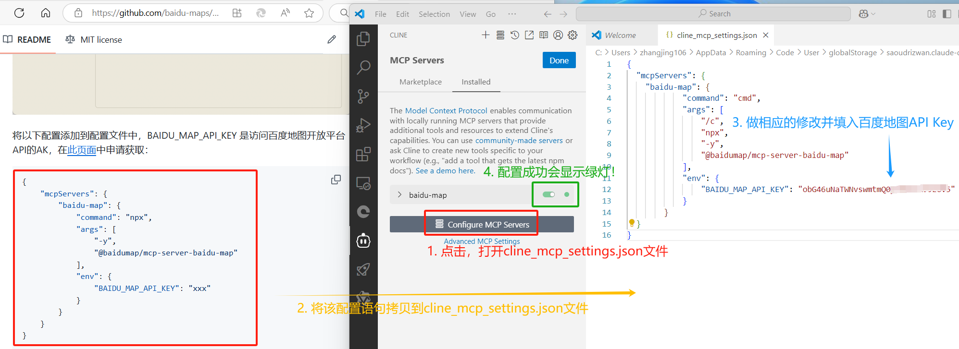This screenshot has height=349, width=959.
Task: Open the 此页面 link in the README
Action: (x=82, y=150)
